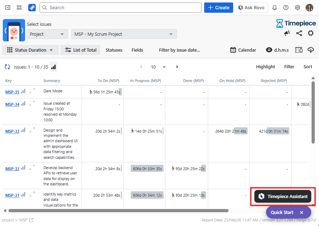Viewport: 319px width, 226px height.
Task: Click the bar chart icon beside issue count
Action: [x=53, y=67]
